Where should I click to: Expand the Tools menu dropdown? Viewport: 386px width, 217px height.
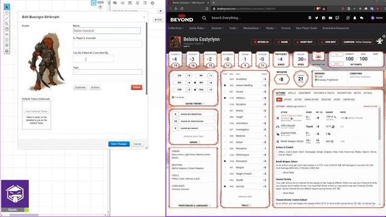point(233,28)
